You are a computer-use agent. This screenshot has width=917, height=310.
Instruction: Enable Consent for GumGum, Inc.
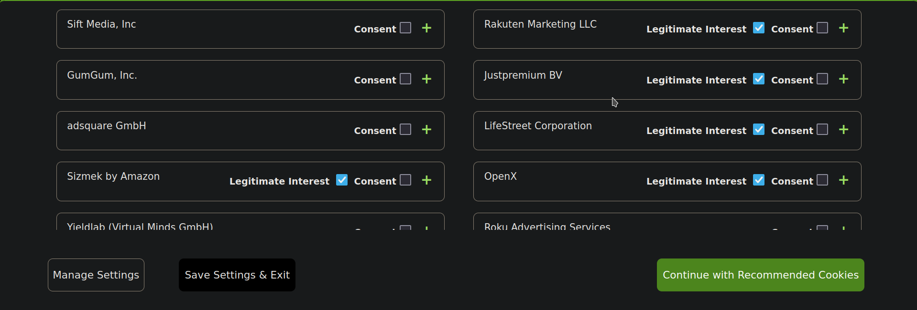click(x=405, y=79)
